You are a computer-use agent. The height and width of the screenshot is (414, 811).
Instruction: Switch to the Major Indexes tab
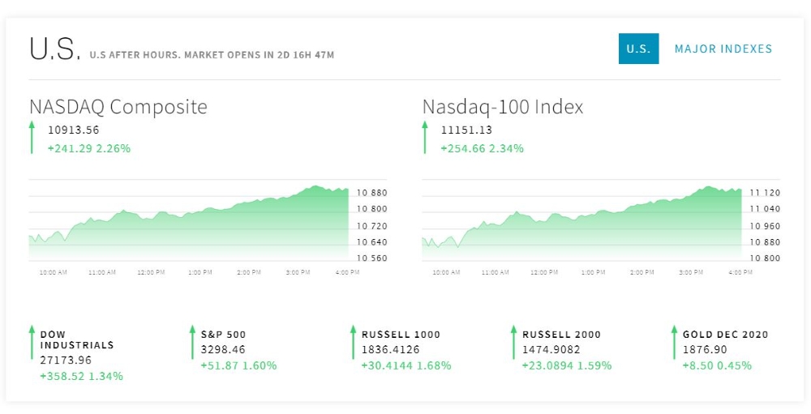723,49
